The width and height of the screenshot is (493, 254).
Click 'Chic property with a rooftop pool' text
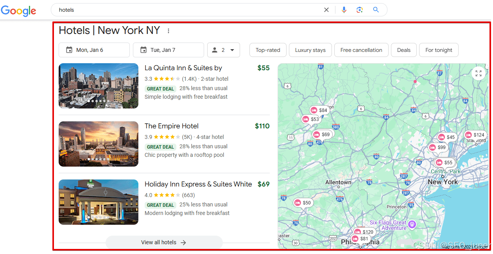click(185, 155)
